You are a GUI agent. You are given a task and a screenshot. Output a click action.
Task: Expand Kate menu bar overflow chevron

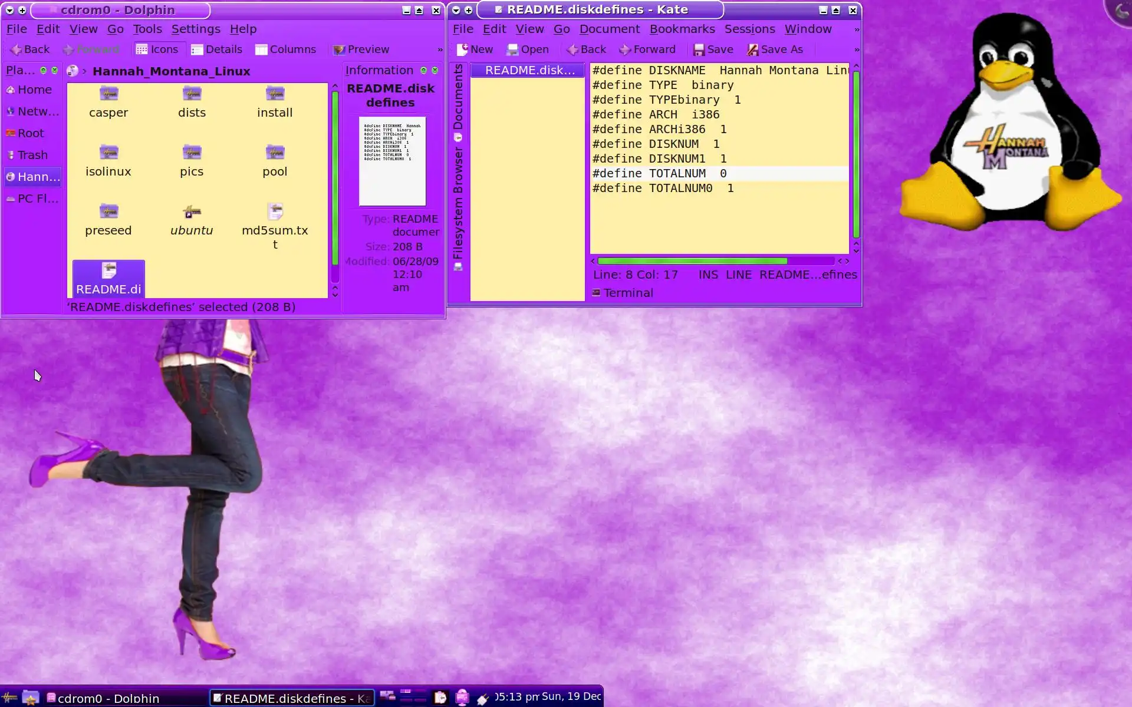(857, 29)
